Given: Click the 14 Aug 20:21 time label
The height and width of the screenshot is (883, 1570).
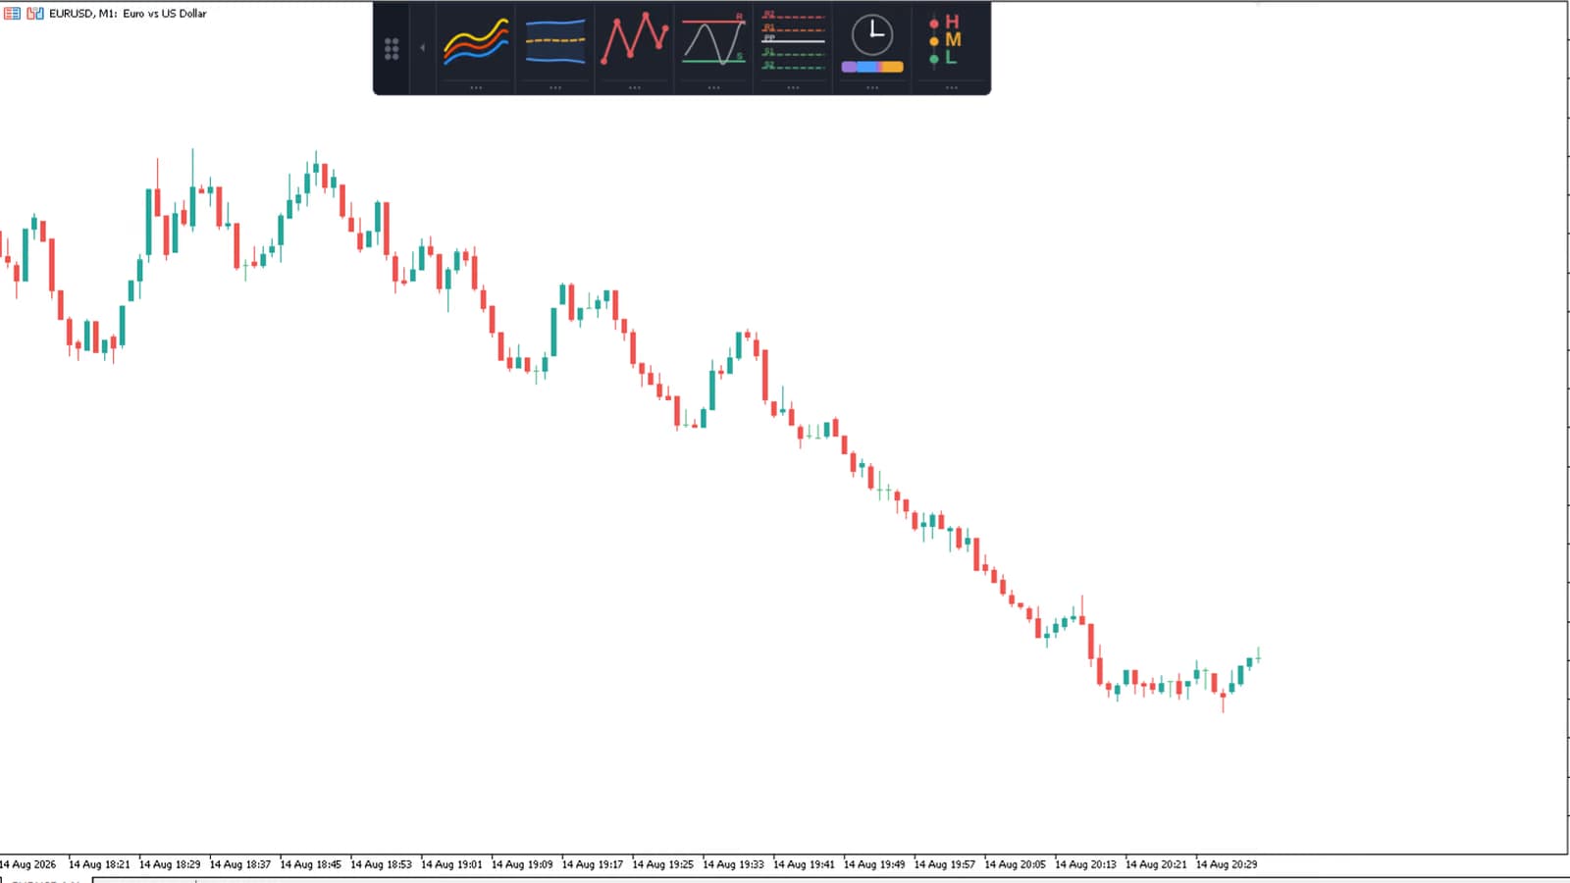Looking at the screenshot, I should click(x=1157, y=864).
